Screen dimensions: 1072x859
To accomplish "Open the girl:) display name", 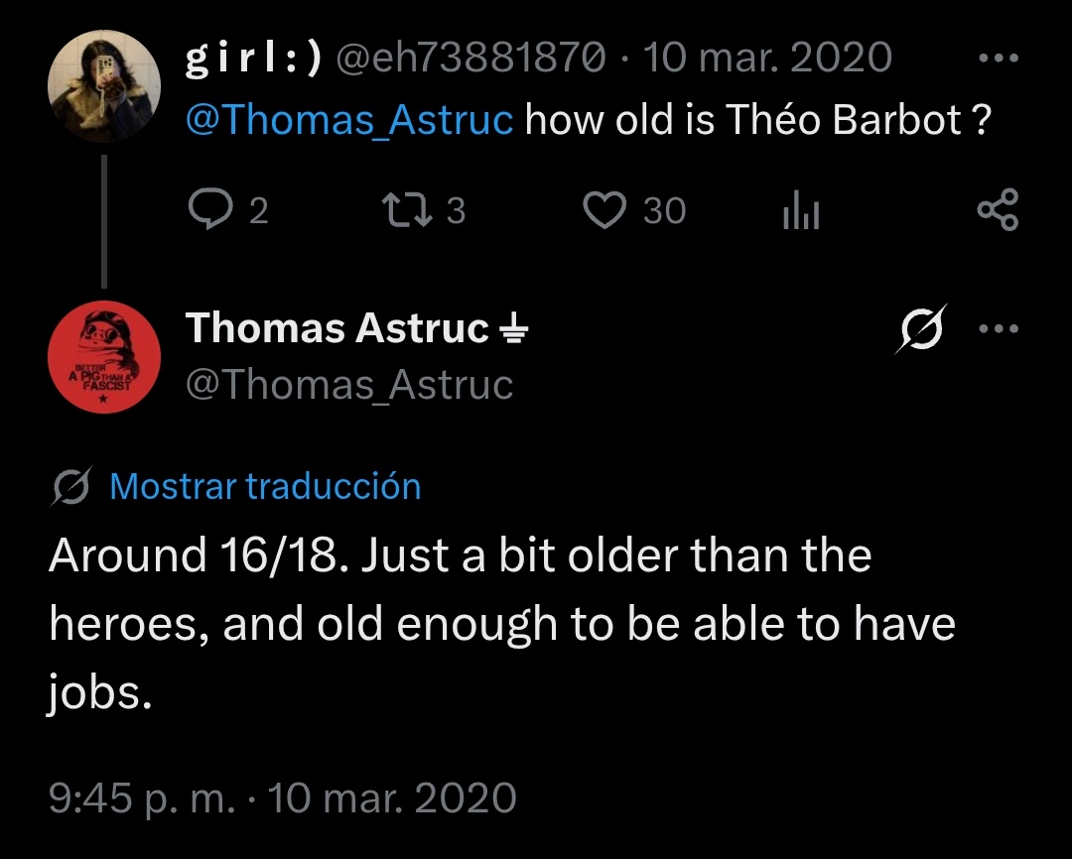I will 253,58.
